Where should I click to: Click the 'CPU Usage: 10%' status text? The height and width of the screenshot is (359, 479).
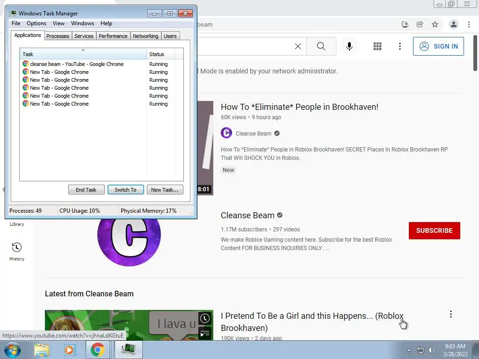tap(80, 211)
